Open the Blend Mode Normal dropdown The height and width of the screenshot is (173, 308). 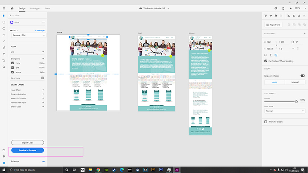[x=285, y=111]
